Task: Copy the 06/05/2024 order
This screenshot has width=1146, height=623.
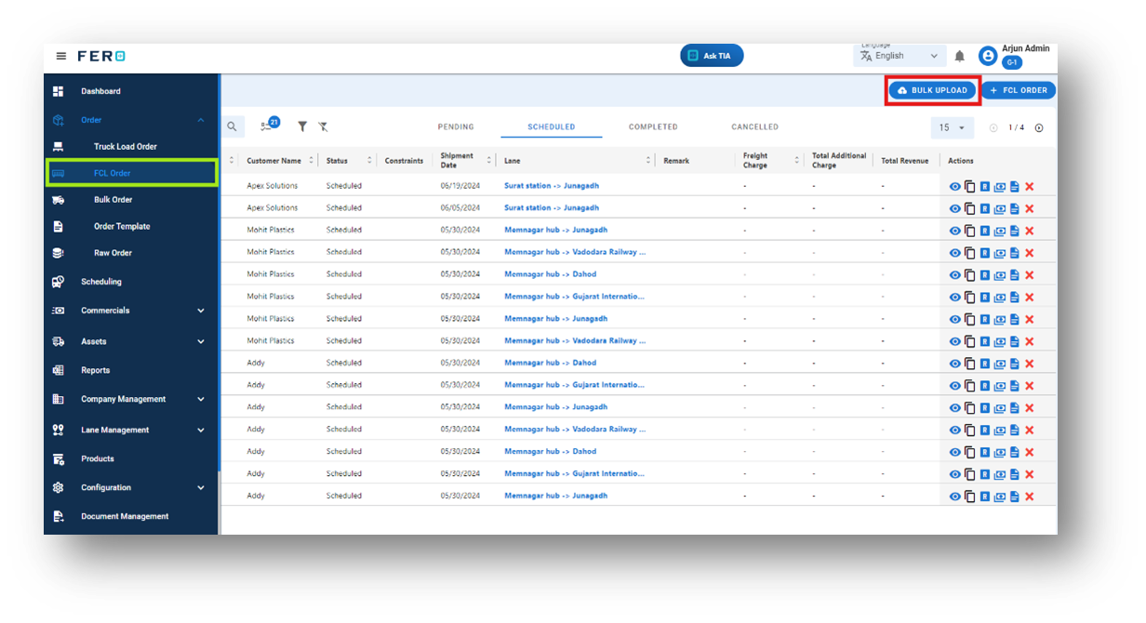Action: (969, 209)
